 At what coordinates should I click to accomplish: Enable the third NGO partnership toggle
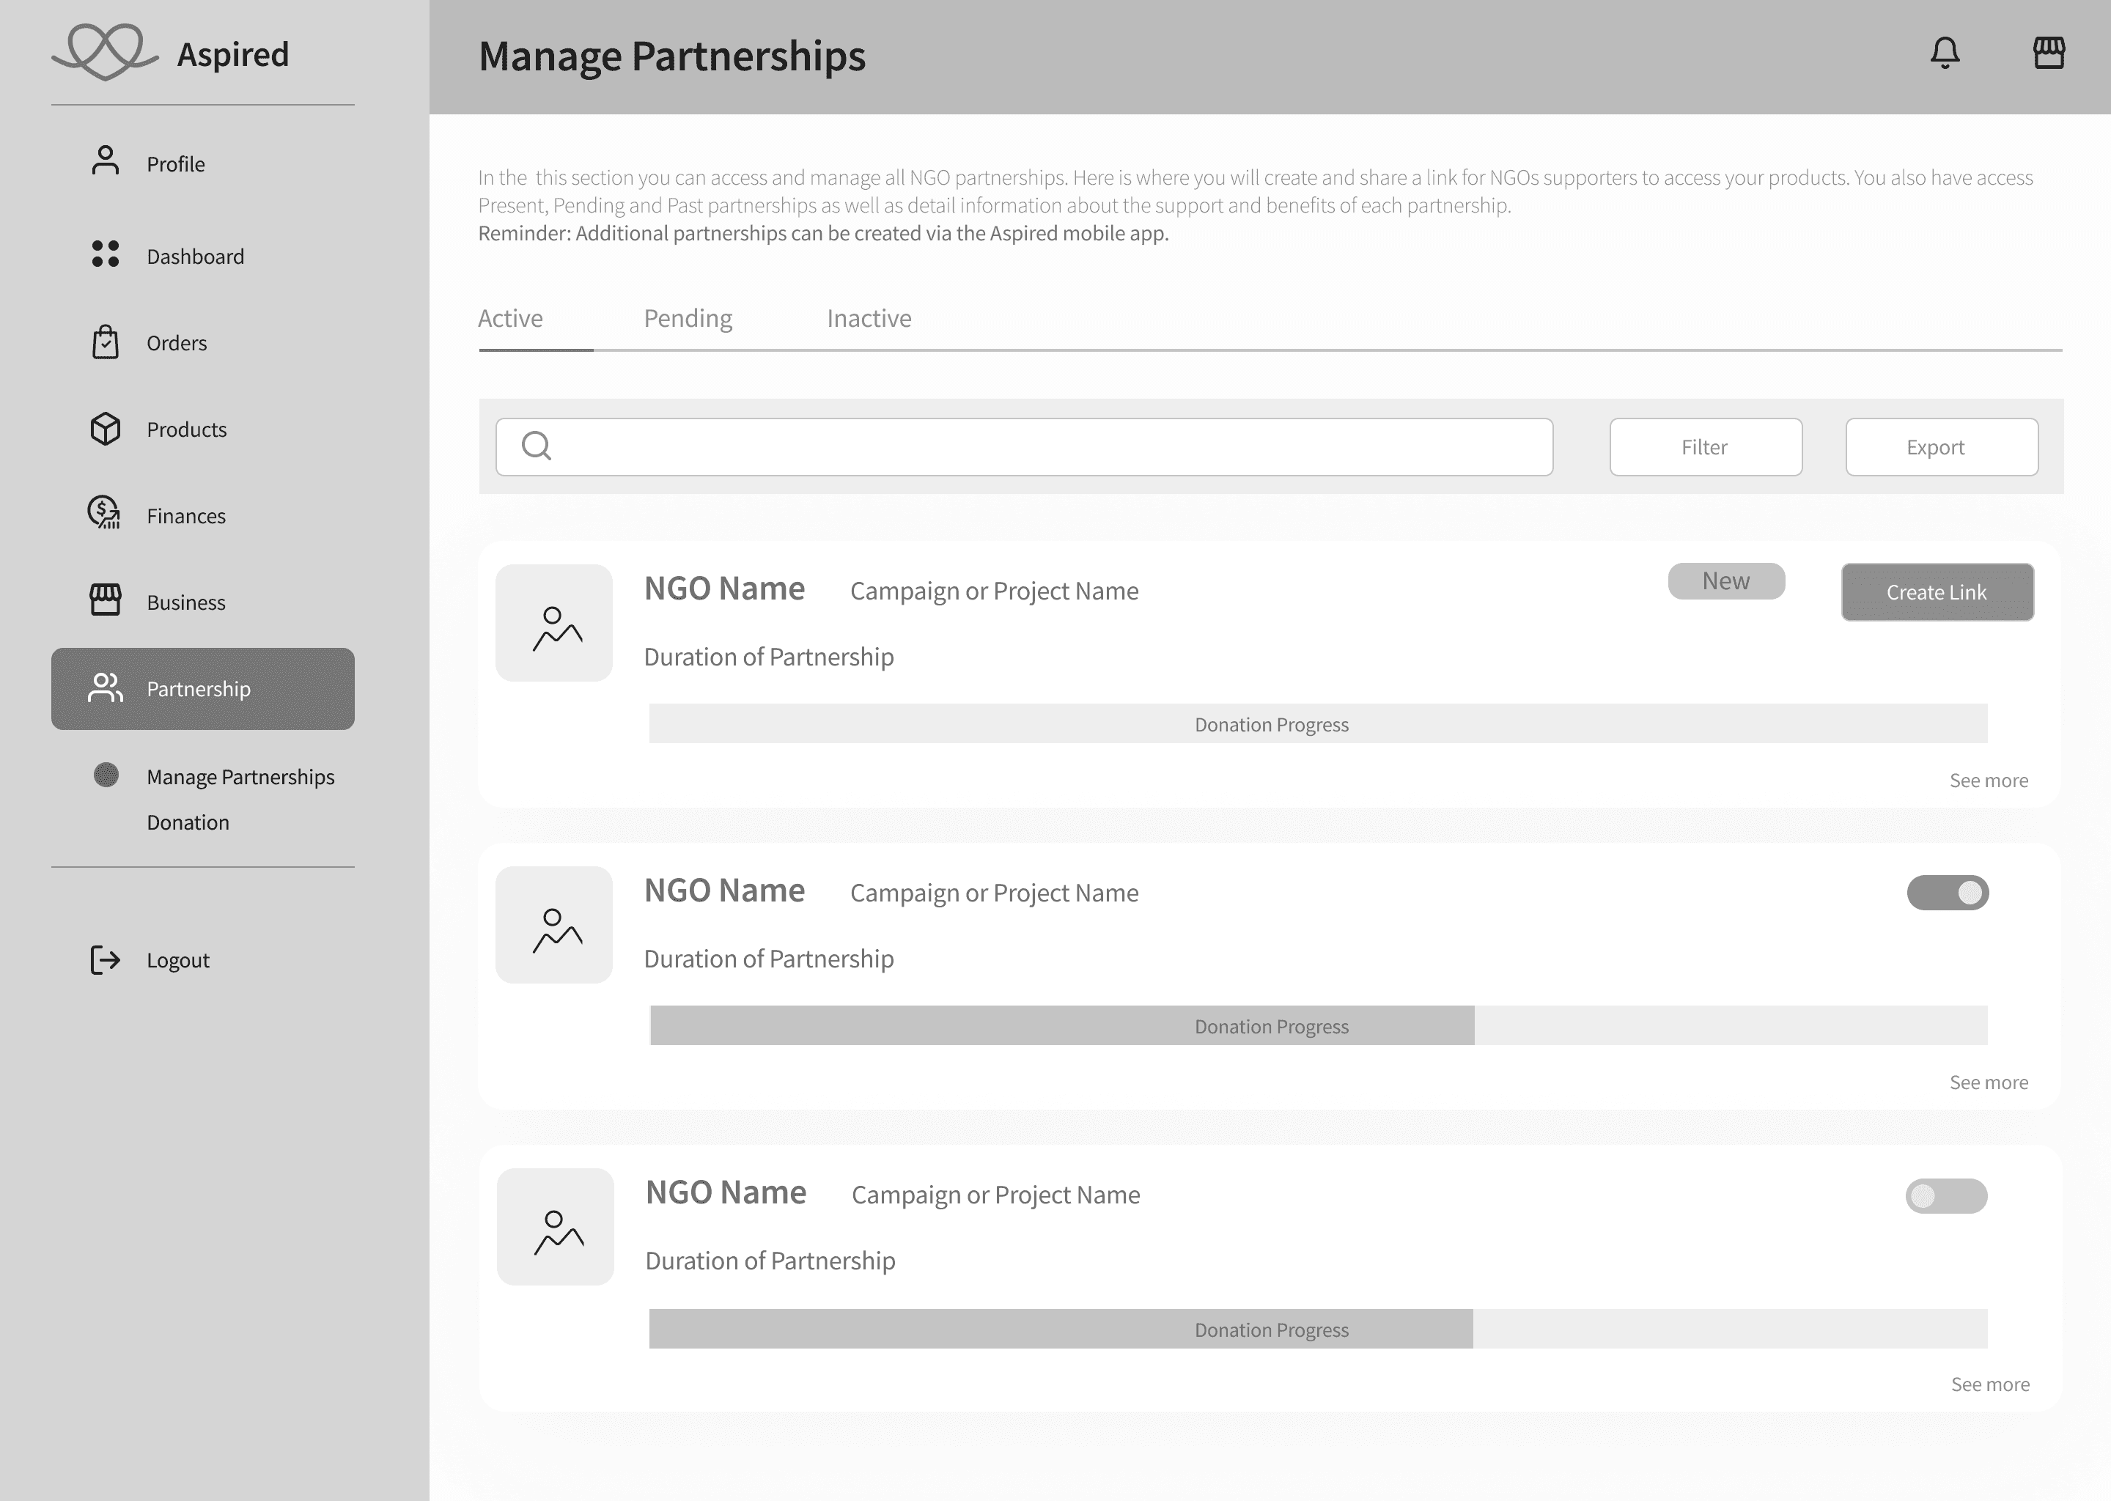click(1945, 1196)
